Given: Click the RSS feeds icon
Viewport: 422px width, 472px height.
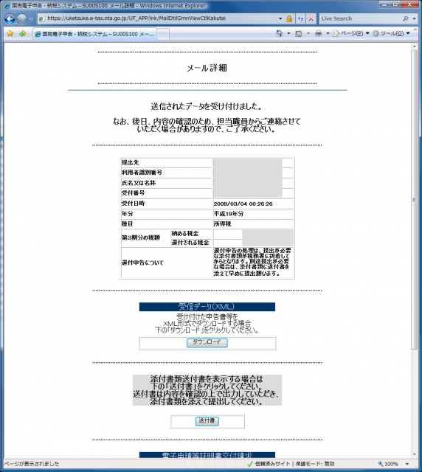Looking at the screenshot, I should [299, 34].
